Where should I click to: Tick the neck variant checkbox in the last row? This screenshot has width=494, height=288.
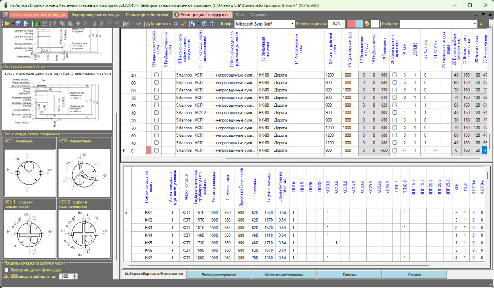click(x=394, y=151)
